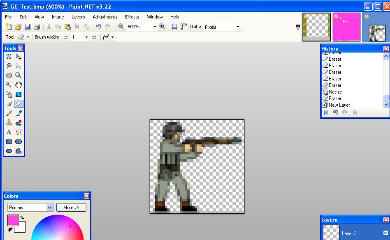The image size is (390, 240).
Task: Open the File menu
Action: click(8, 17)
